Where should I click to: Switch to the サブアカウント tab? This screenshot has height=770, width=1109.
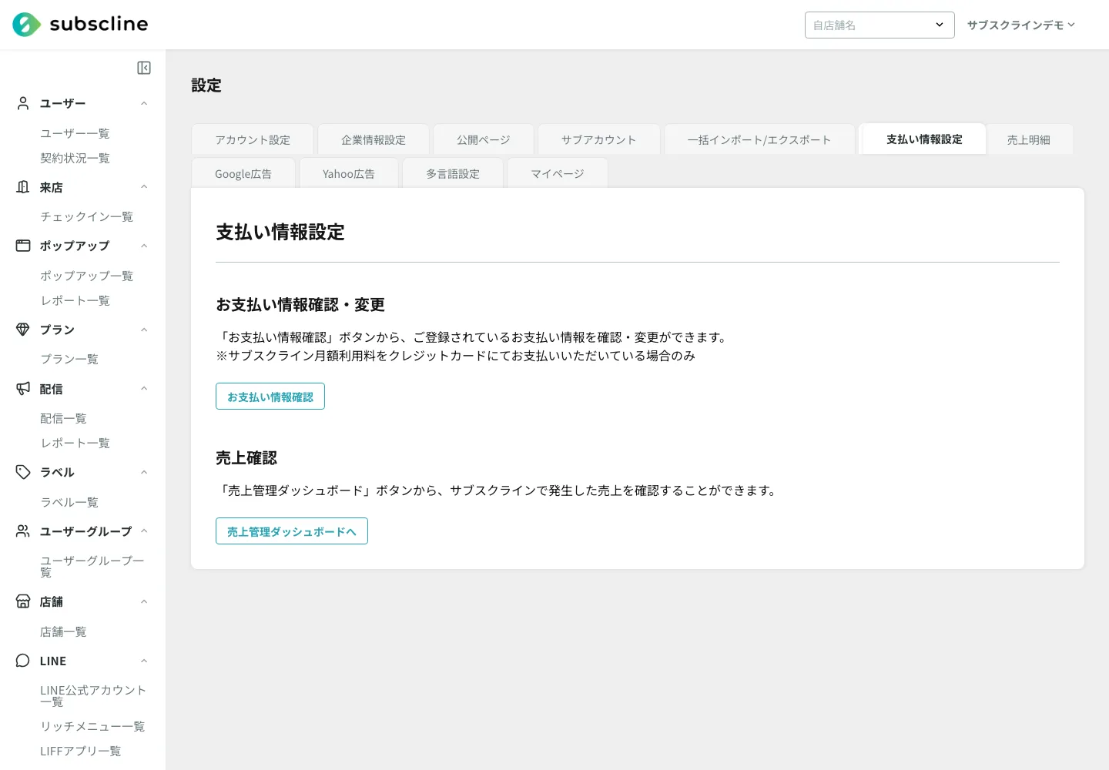pos(599,139)
